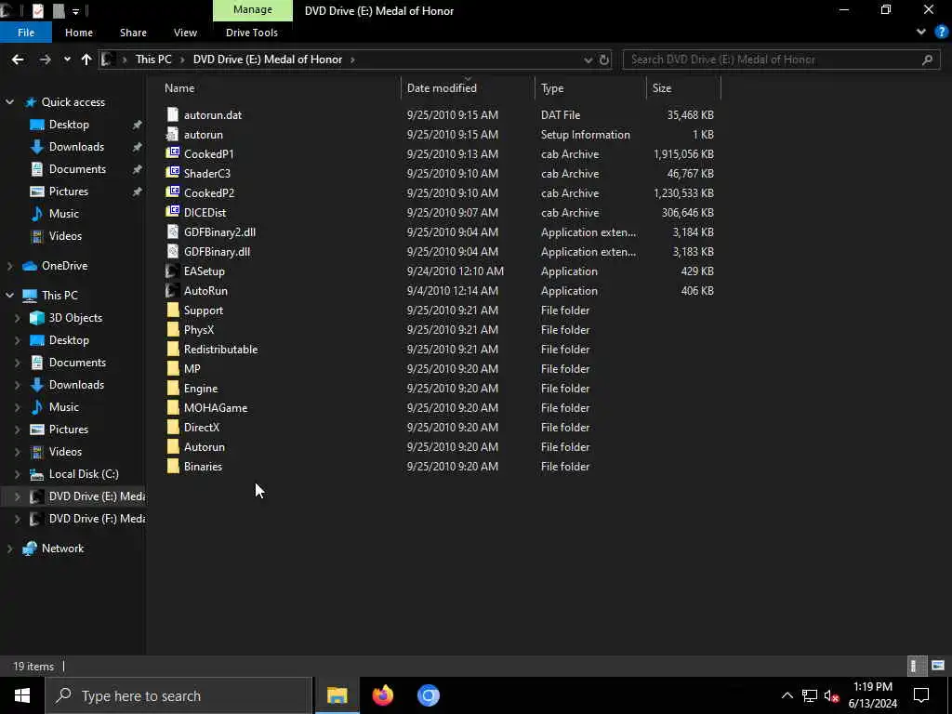Select the Support folder name
The width and height of the screenshot is (952, 714).
[204, 311]
